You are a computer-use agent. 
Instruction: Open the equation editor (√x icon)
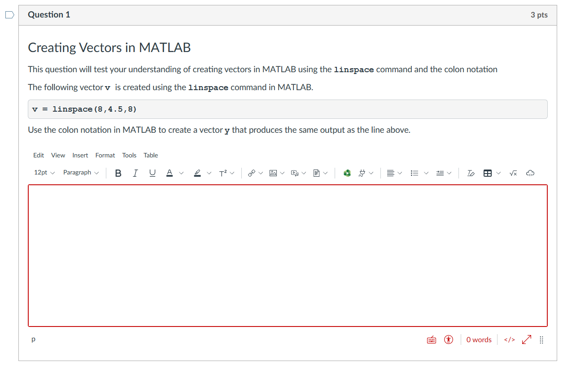[x=513, y=173]
